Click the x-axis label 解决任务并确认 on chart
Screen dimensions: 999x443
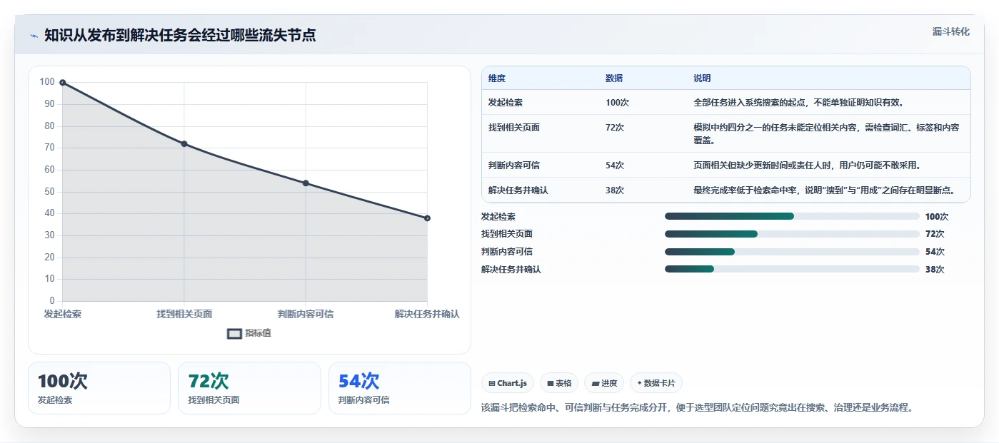[x=427, y=314]
